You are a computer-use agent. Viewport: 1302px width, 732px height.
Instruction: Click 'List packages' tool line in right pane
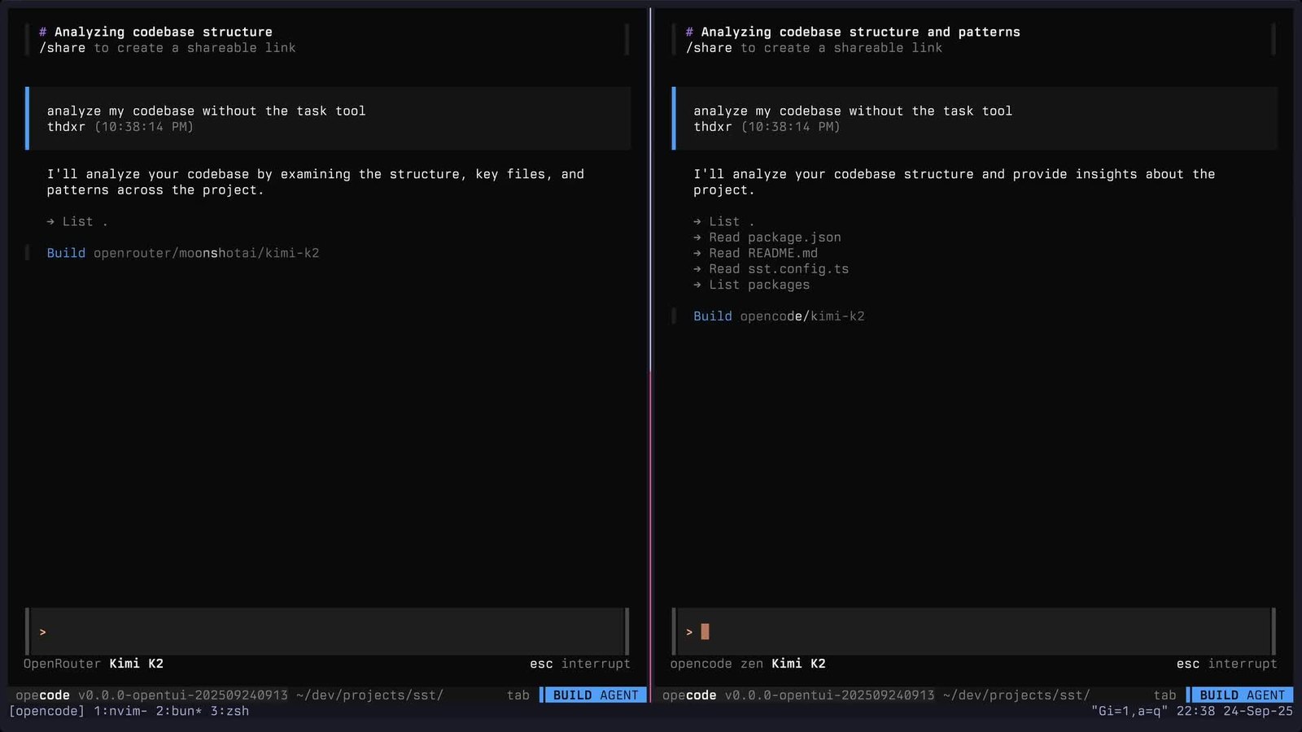(x=751, y=285)
